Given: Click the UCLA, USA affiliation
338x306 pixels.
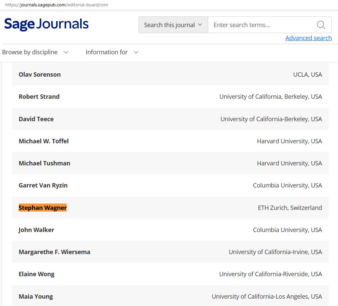Looking at the screenshot, I should click(x=308, y=74).
